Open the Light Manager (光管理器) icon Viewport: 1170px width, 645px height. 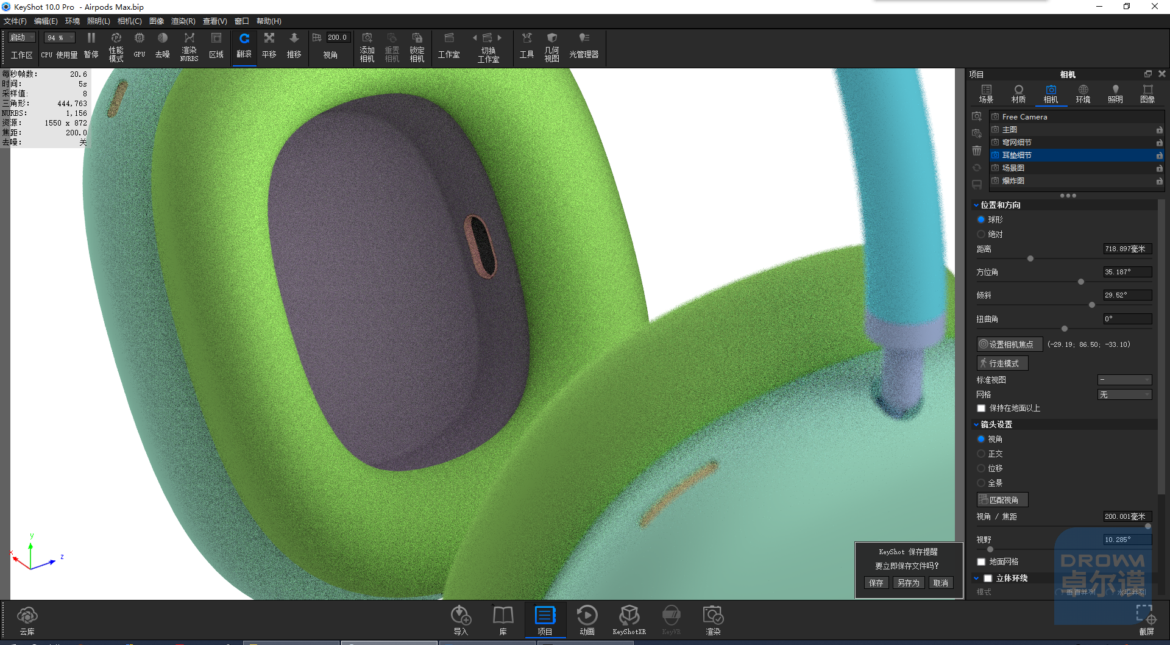click(x=584, y=46)
